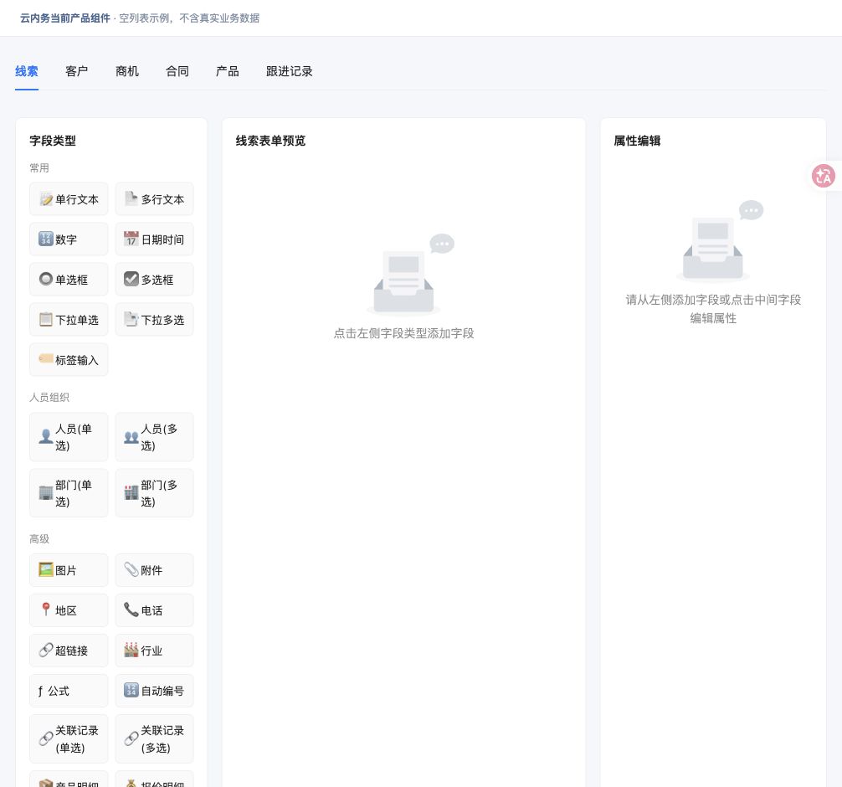
Task: Click the 高级 section label
Action: [39, 539]
